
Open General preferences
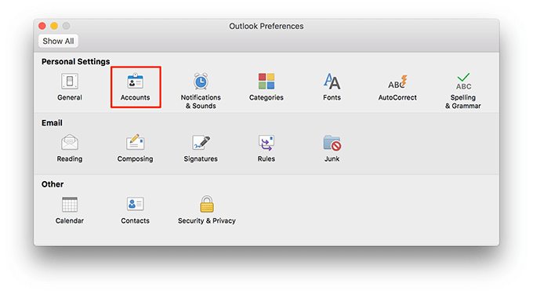point(69,87)
